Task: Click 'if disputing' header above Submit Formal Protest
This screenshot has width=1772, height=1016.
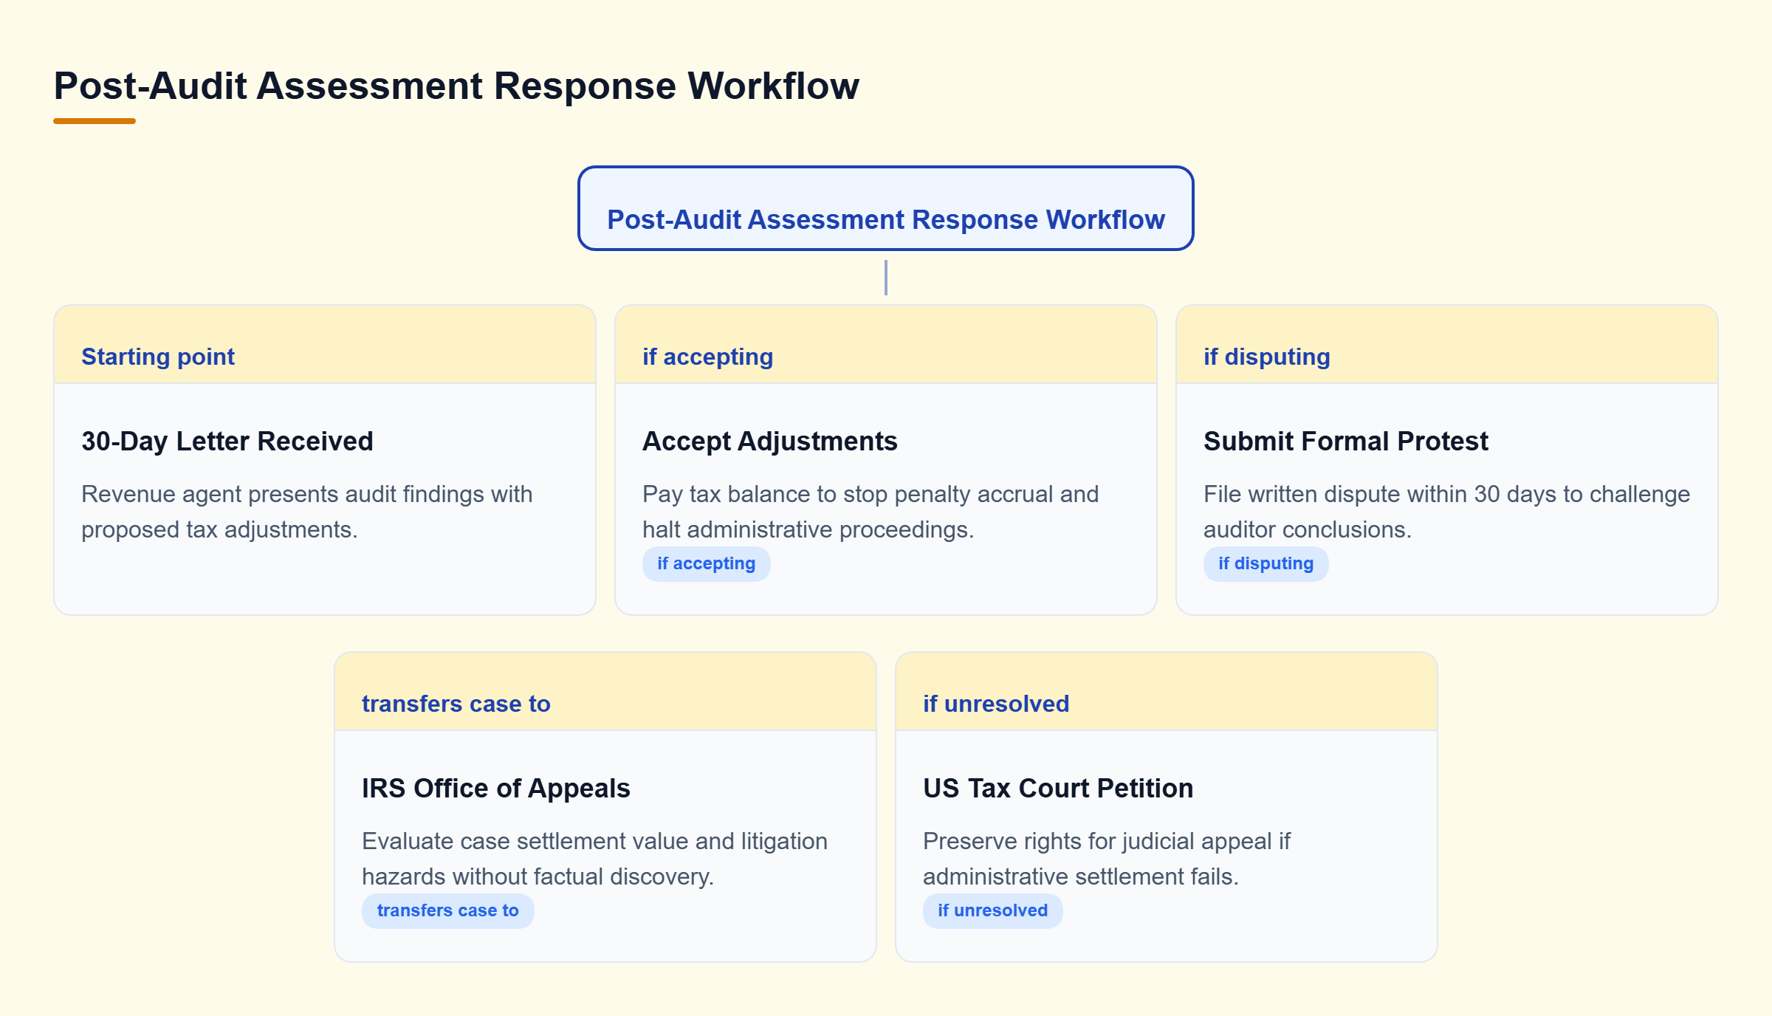Action: 1447,345
